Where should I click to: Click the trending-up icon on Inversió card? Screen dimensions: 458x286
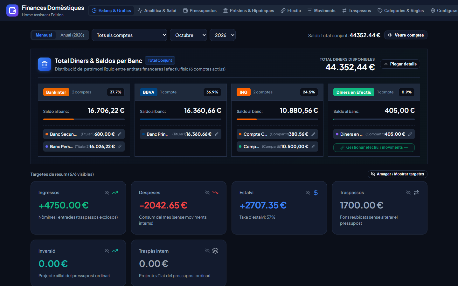click(115, 251)
